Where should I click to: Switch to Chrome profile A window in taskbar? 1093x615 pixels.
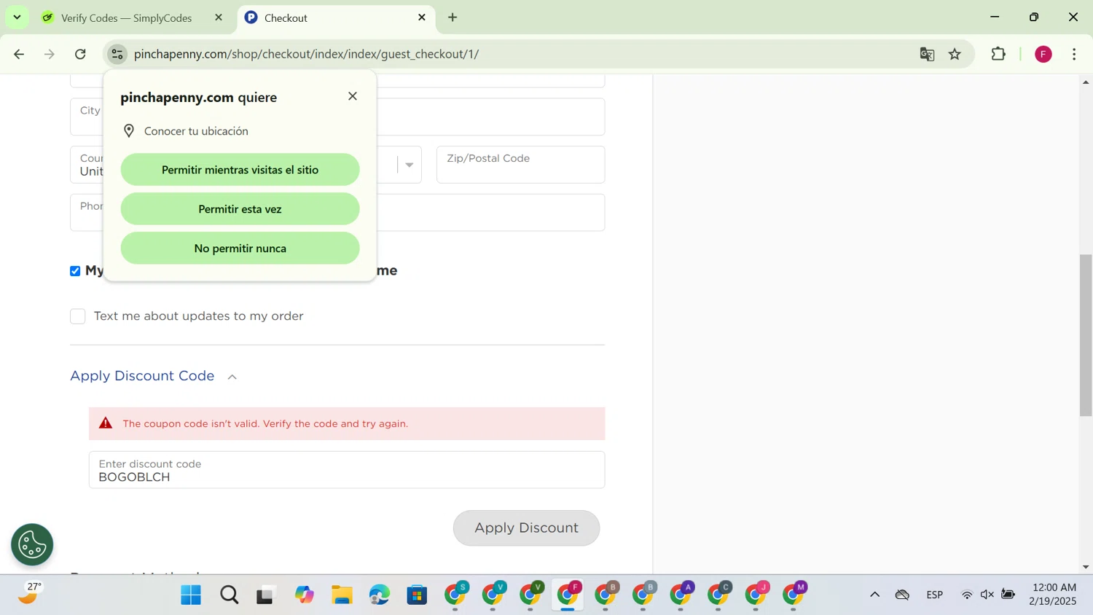coord(681,595)
